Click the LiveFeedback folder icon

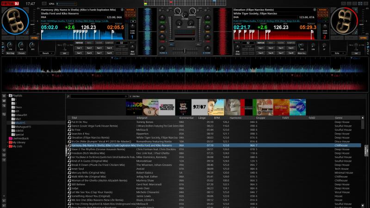click(10, 138)
